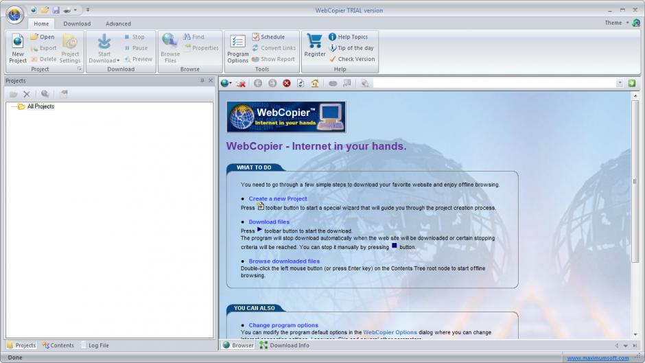The image size is (645, 363).
Task: Open Help Topics
Action: pos(348,36)
